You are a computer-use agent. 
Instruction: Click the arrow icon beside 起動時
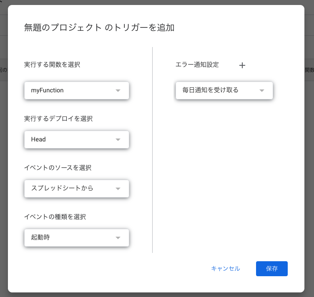click(118, 238)
